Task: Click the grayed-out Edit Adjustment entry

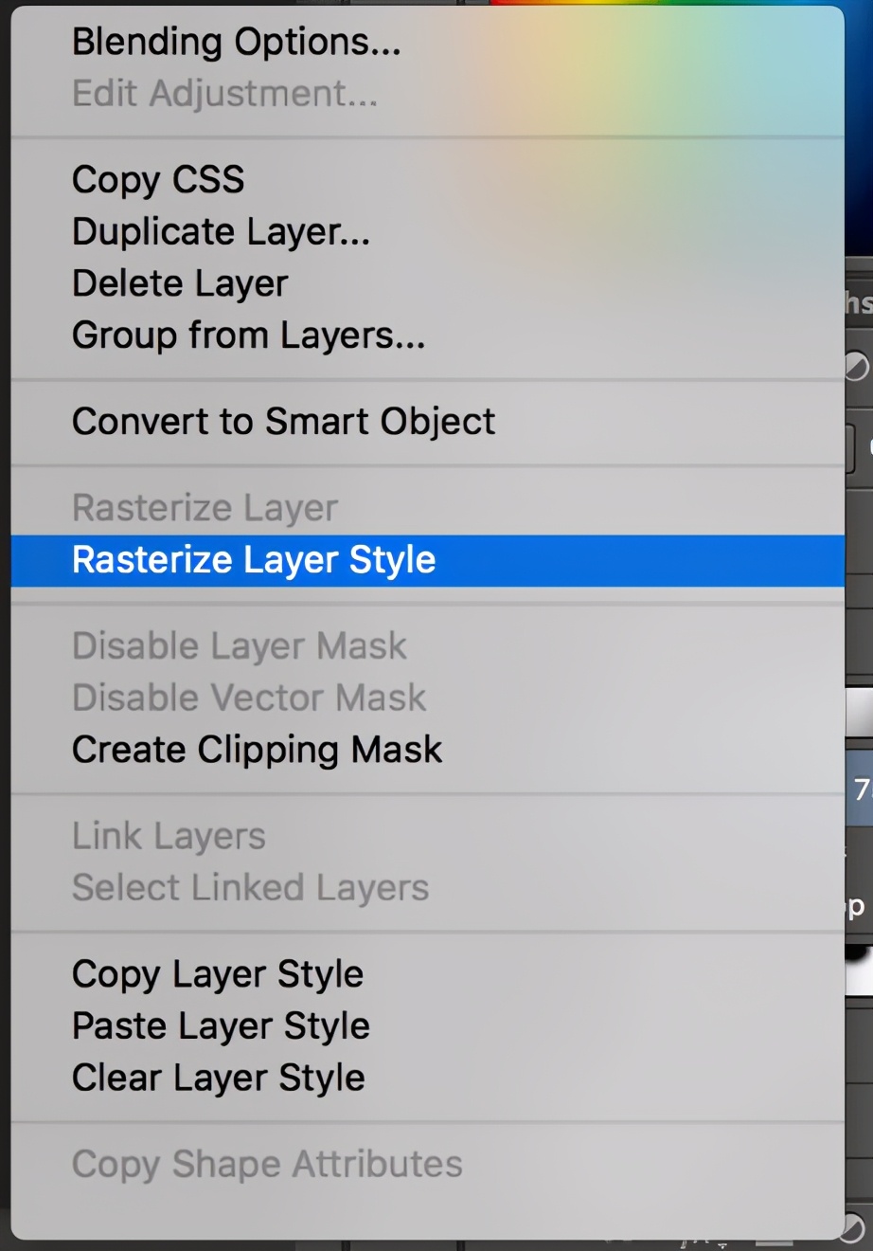Action: 224,94
